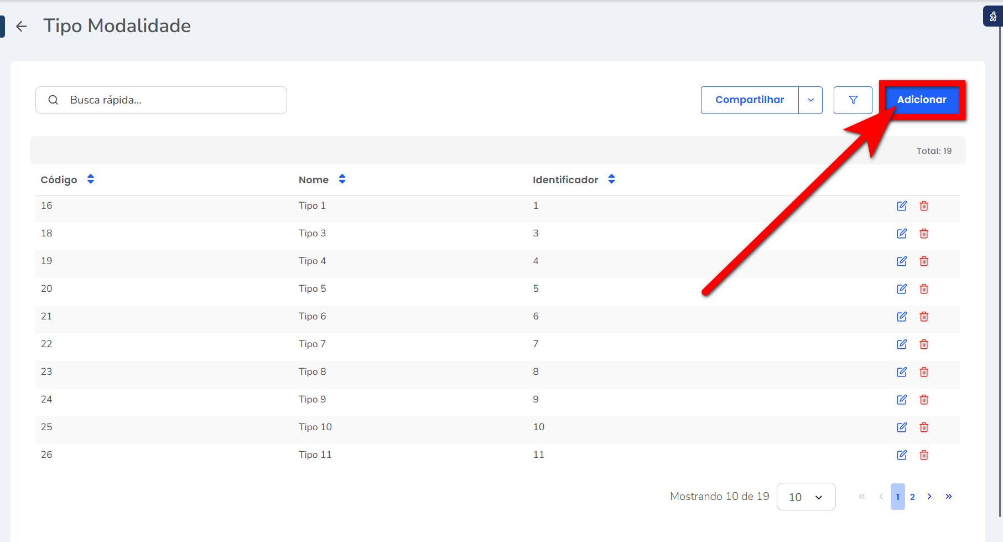Screen dimensions: 1003x542
Task: Sort table by Identificador column
Action: click(x=611, y=179)
